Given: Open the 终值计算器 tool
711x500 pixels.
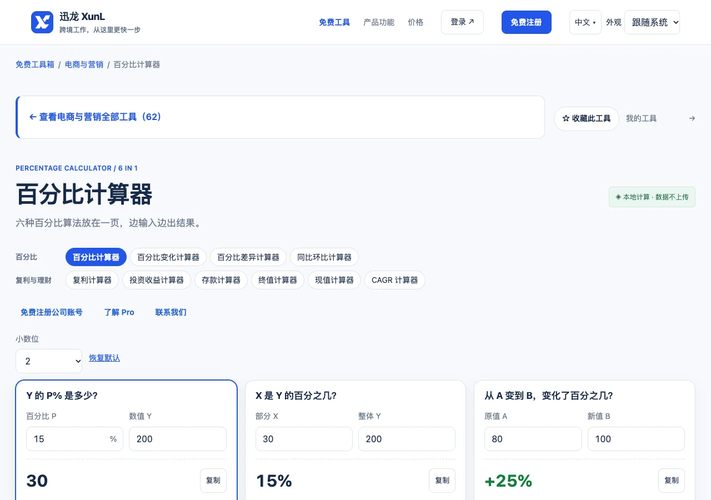Looking at the screenshot, I should (x=278, y=280).
